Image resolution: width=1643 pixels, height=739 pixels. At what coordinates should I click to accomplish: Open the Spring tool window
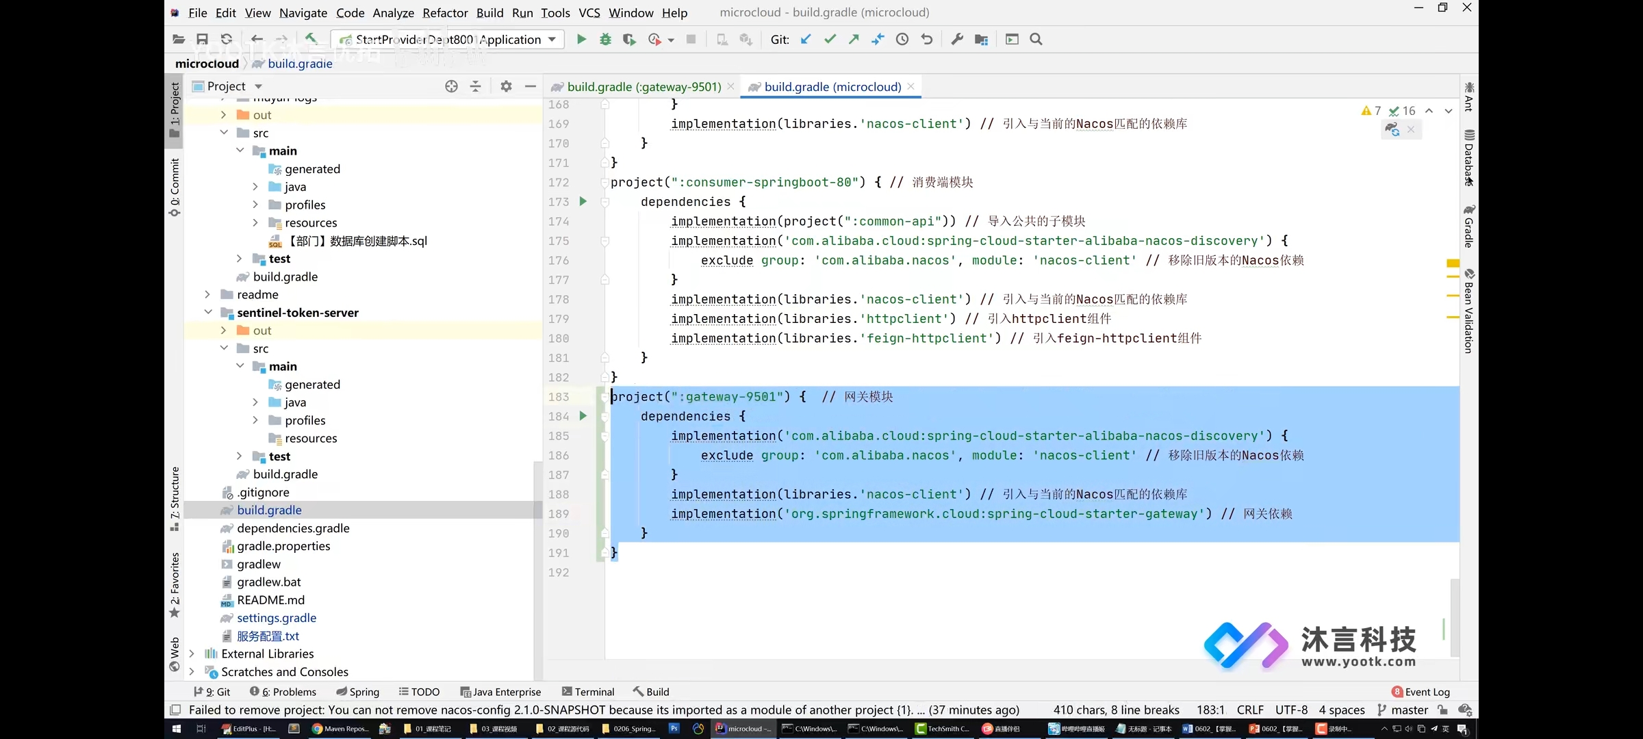coord(357,692)
